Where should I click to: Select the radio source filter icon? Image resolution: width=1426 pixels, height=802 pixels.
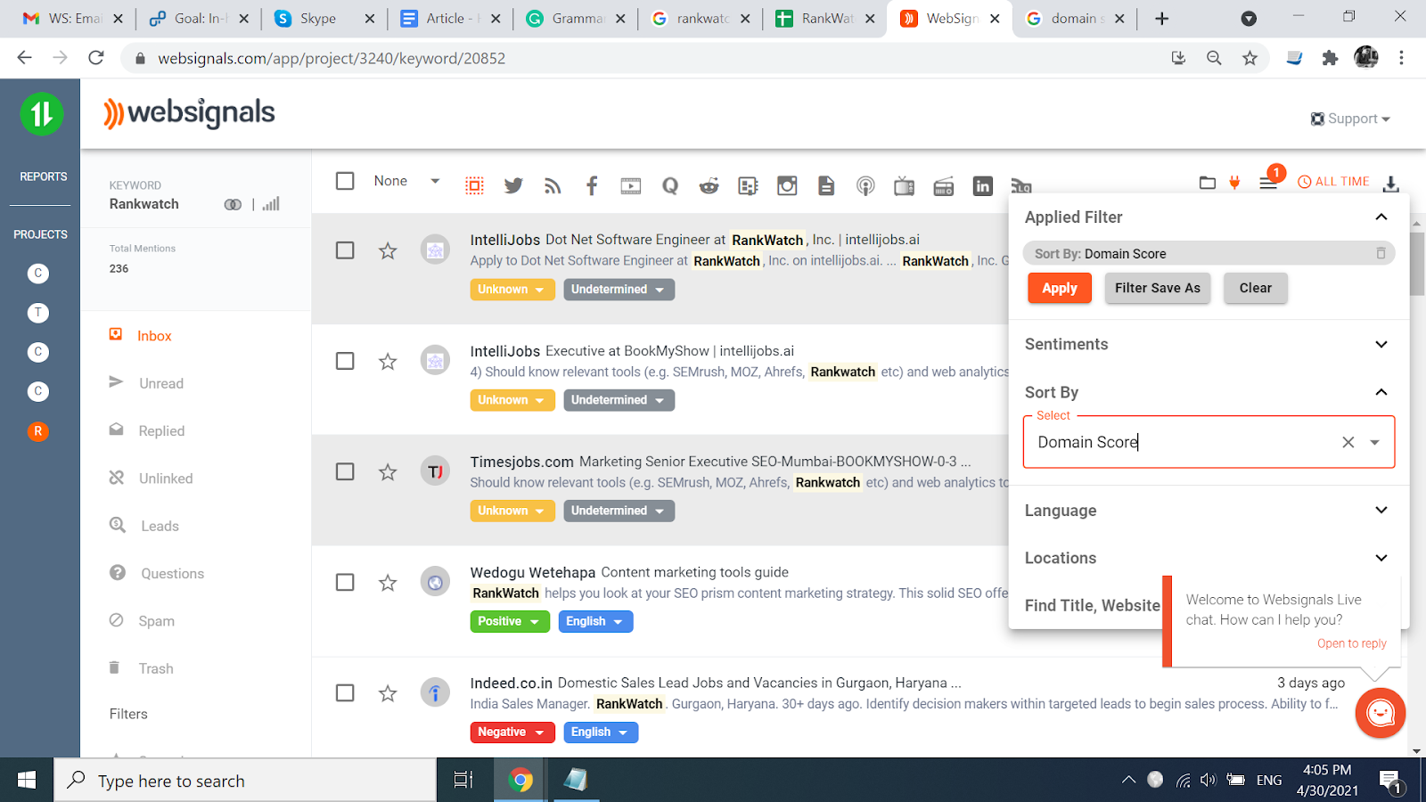pos(944,186)
